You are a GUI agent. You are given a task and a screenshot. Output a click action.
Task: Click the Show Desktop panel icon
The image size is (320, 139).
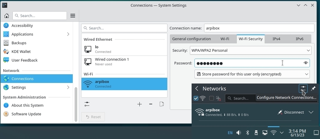click(316, 133)
